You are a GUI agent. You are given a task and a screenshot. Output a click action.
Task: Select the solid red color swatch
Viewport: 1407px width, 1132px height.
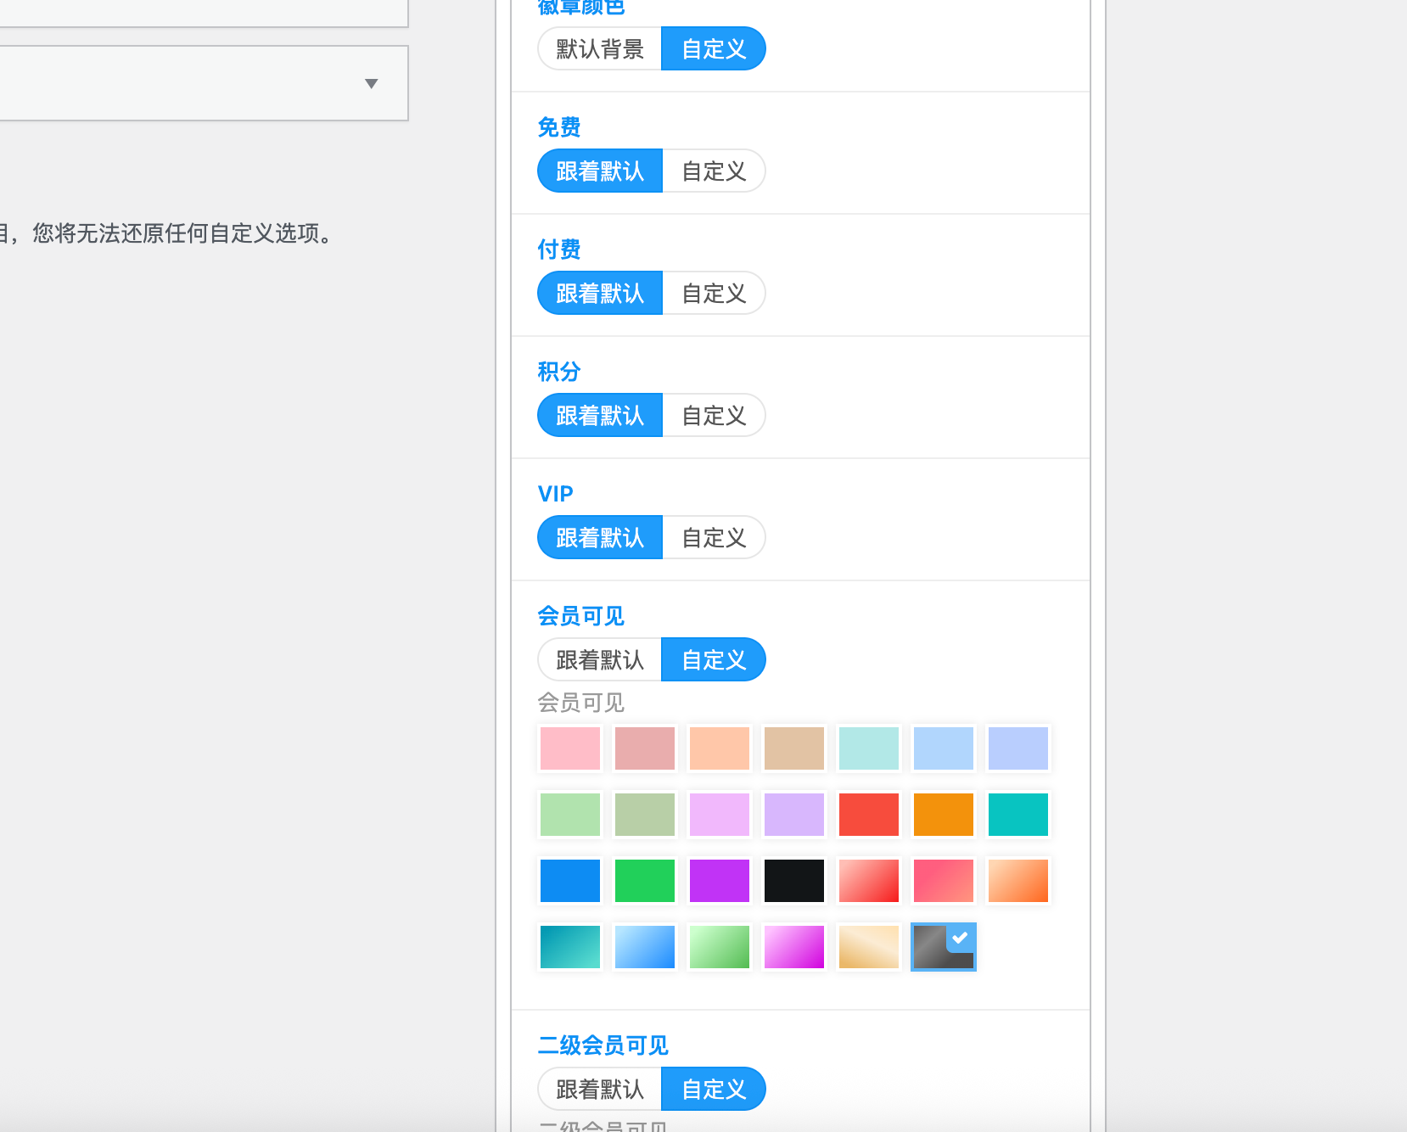pos(868,814)
